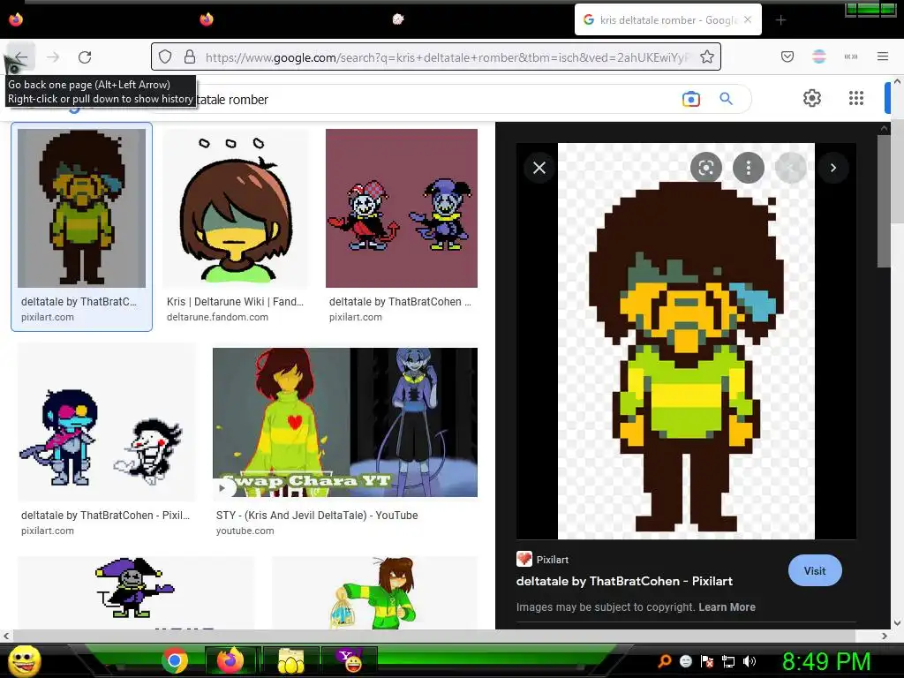Click the preview panel scrollbar thumb
The height and width of the screenshot is (678, 904).
pos(884,201)
